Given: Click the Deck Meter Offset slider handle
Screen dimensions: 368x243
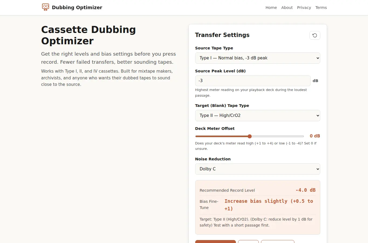Looking at the screenshot, I should click(250, 136).
